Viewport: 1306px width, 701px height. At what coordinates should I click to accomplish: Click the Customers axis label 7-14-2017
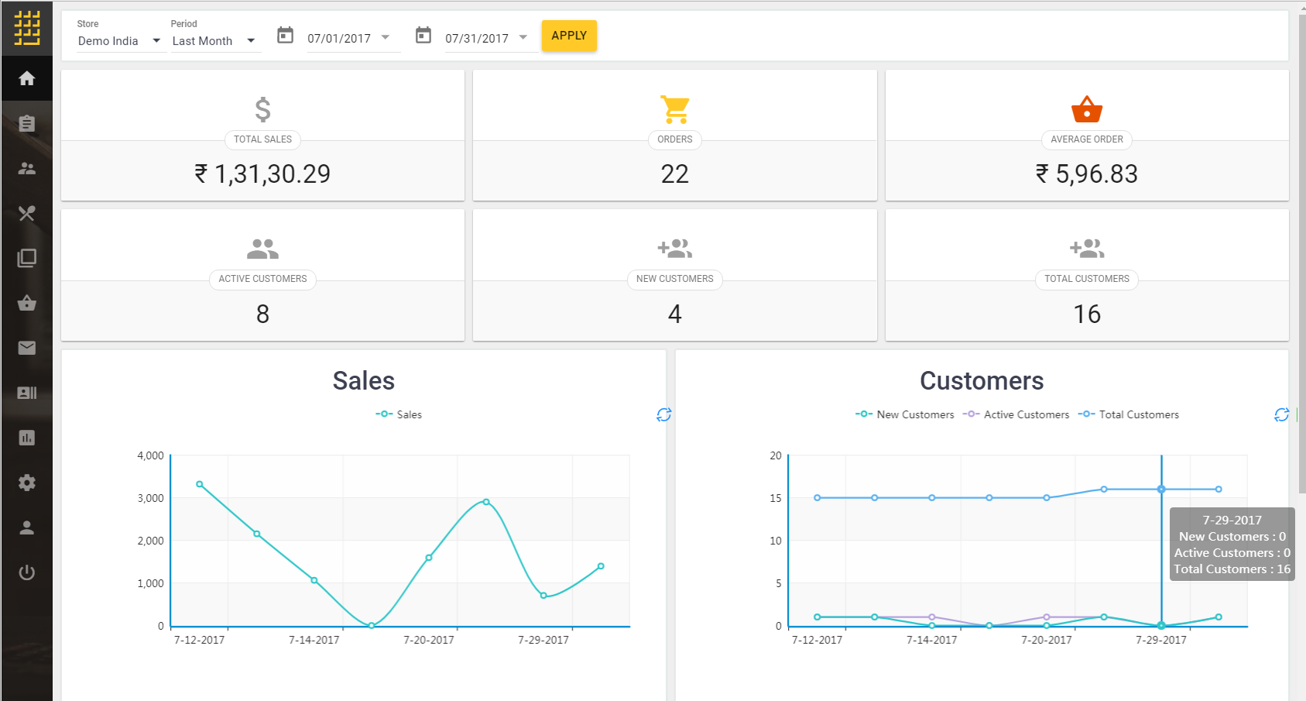pos(932,640)
